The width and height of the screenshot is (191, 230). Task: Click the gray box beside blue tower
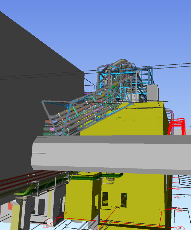[x=153, y=93]
